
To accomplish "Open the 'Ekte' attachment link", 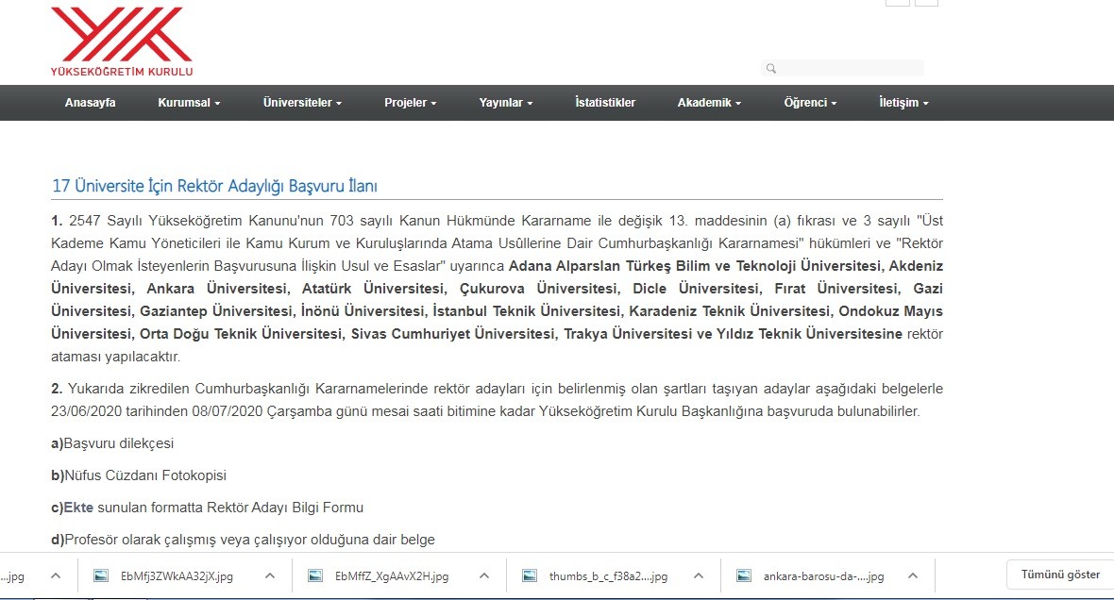I will [x=79, y=508].
